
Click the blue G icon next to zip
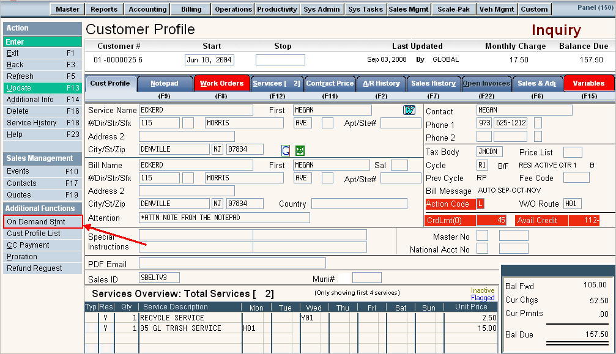tap(286, 150)
